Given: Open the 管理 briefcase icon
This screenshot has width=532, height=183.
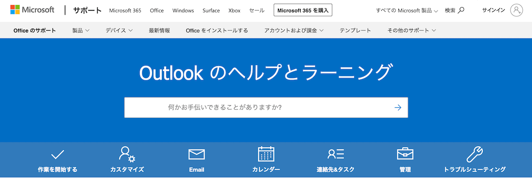Looking at the screenshot, I should 405,154.
